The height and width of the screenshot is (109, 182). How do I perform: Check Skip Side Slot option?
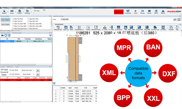(28, 28)
